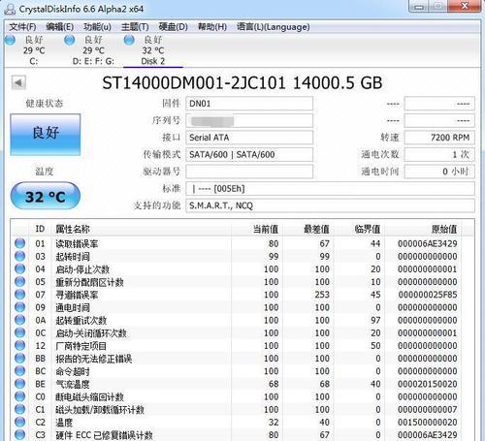Click the 7200 RPM rotation field
Screen dimensions: 485x441
[439, 138]
